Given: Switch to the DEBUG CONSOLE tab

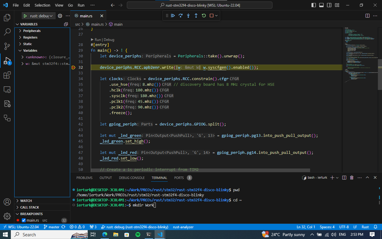Looking at the screenshot, I should [x=132, y=178].
